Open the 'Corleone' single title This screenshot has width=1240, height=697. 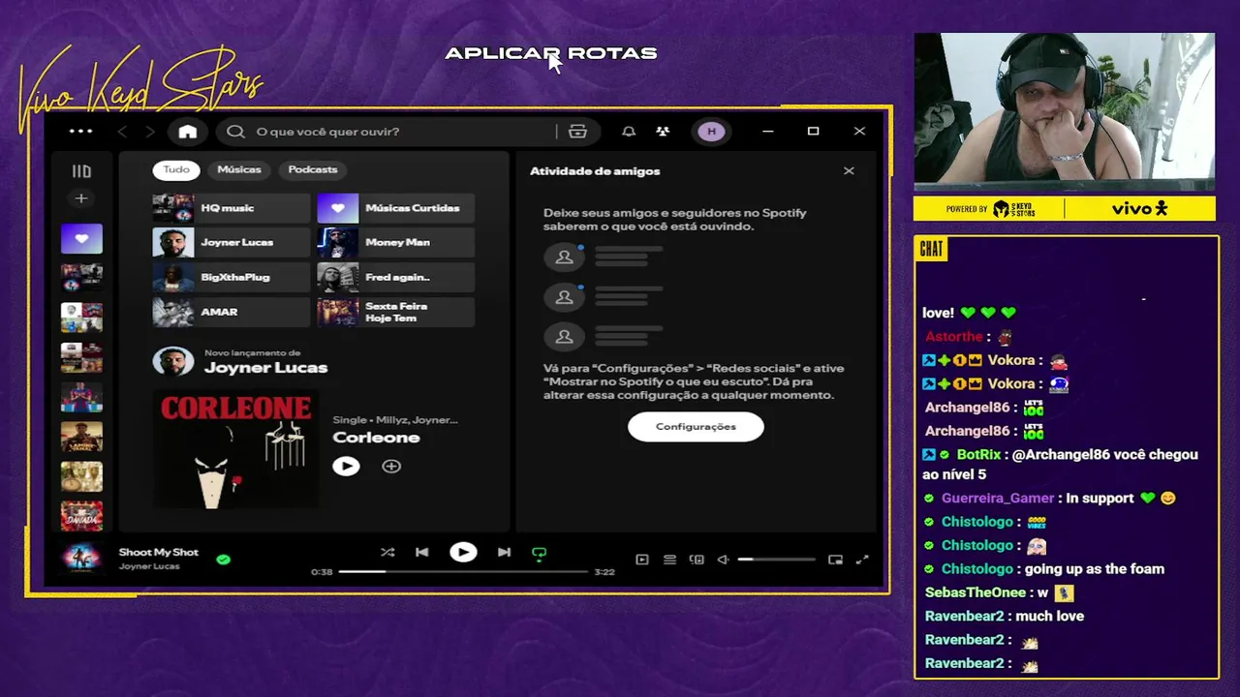[376, 438]
